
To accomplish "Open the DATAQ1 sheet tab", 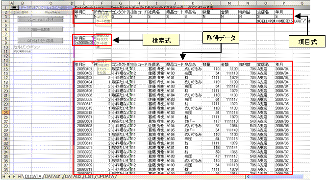I will (x=53, y=177).
